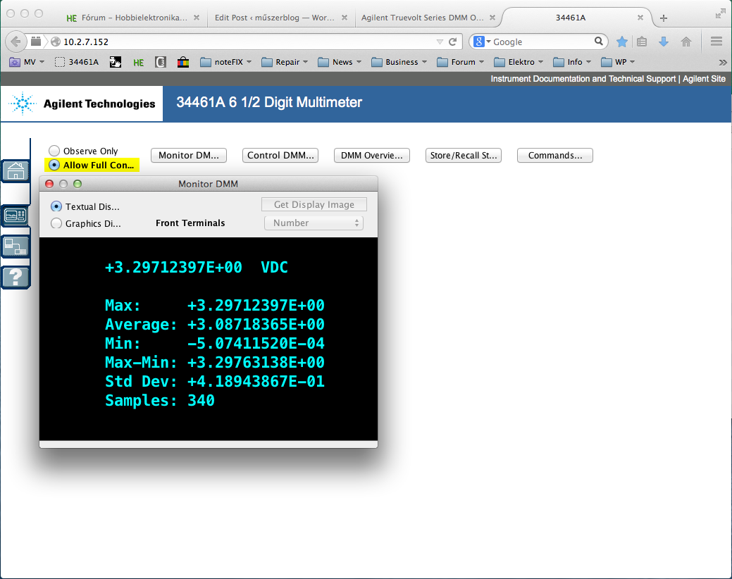
Task: Open the Commands button
Action: tap(554, 156)
